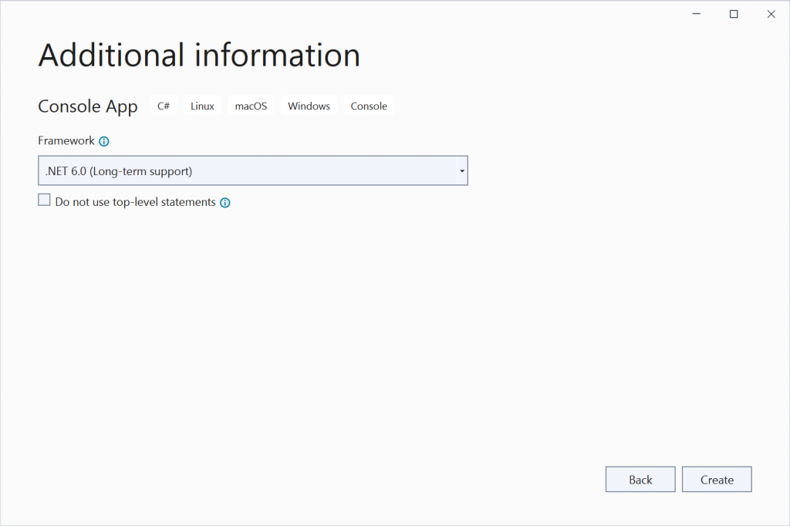Click the .NET 6.0 (Long-term support) value
Screen dimensions: 790x526
[119, 171]
